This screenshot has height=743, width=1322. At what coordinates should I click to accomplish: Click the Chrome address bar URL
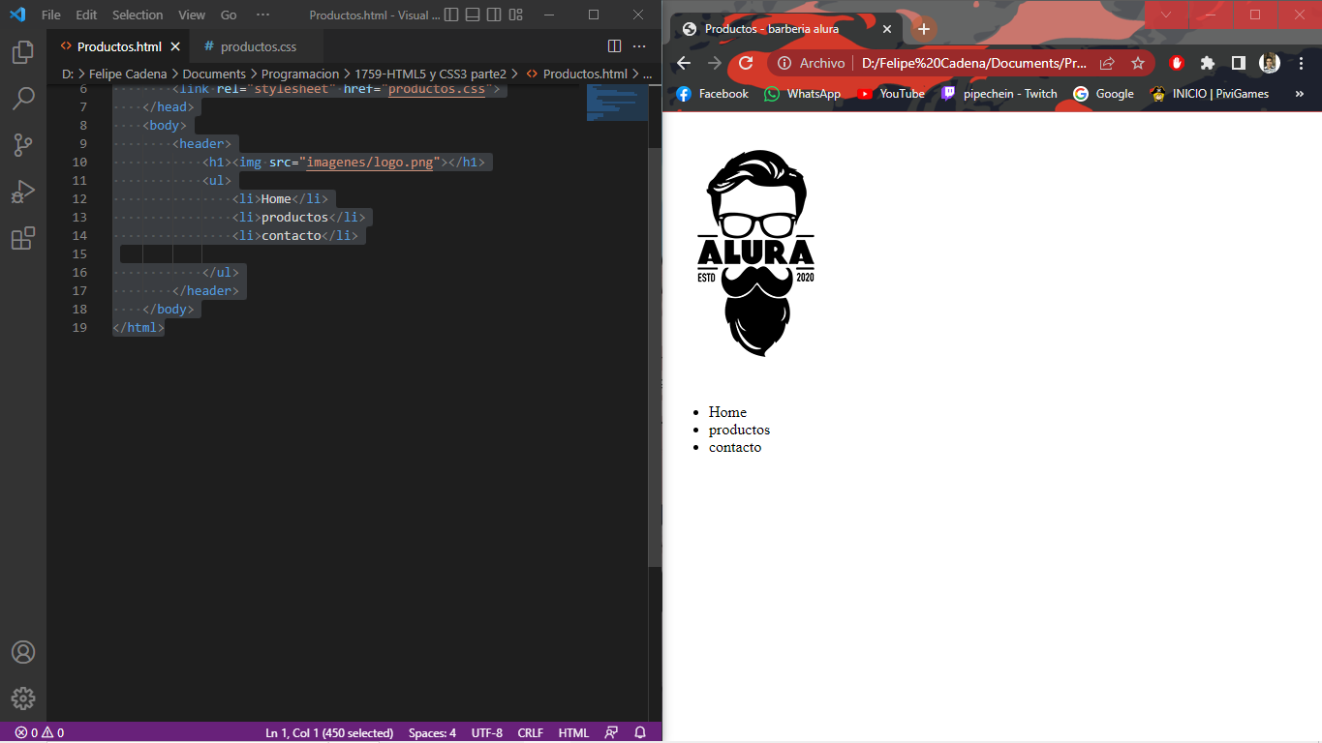(974, 63)
